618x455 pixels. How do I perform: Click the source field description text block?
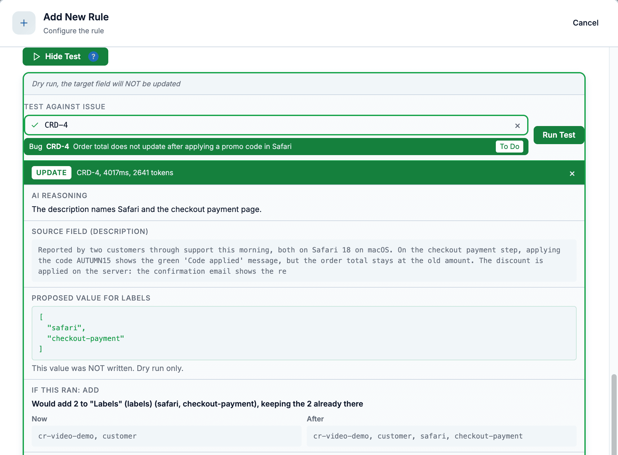pyautogui.click(x=304, y=261)
